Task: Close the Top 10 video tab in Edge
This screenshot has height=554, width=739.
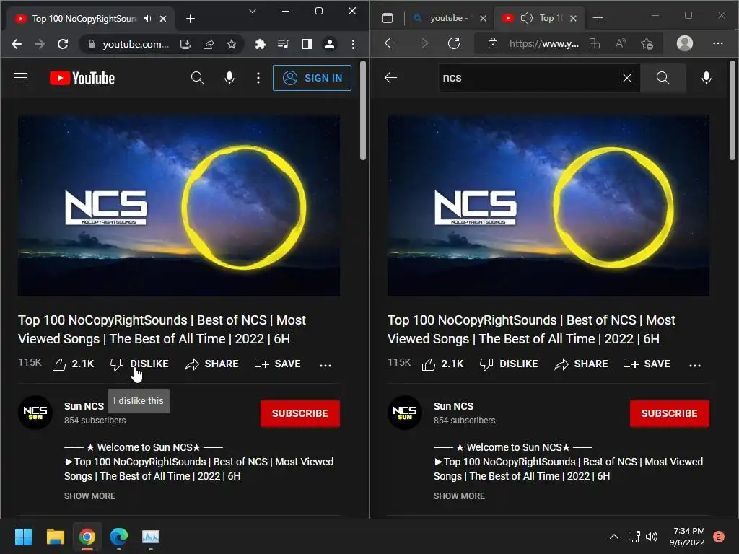Action: click(x=573, y=18)
